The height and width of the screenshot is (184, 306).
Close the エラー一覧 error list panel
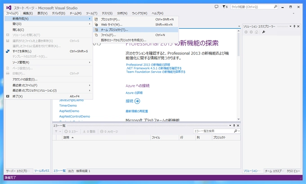238,126
